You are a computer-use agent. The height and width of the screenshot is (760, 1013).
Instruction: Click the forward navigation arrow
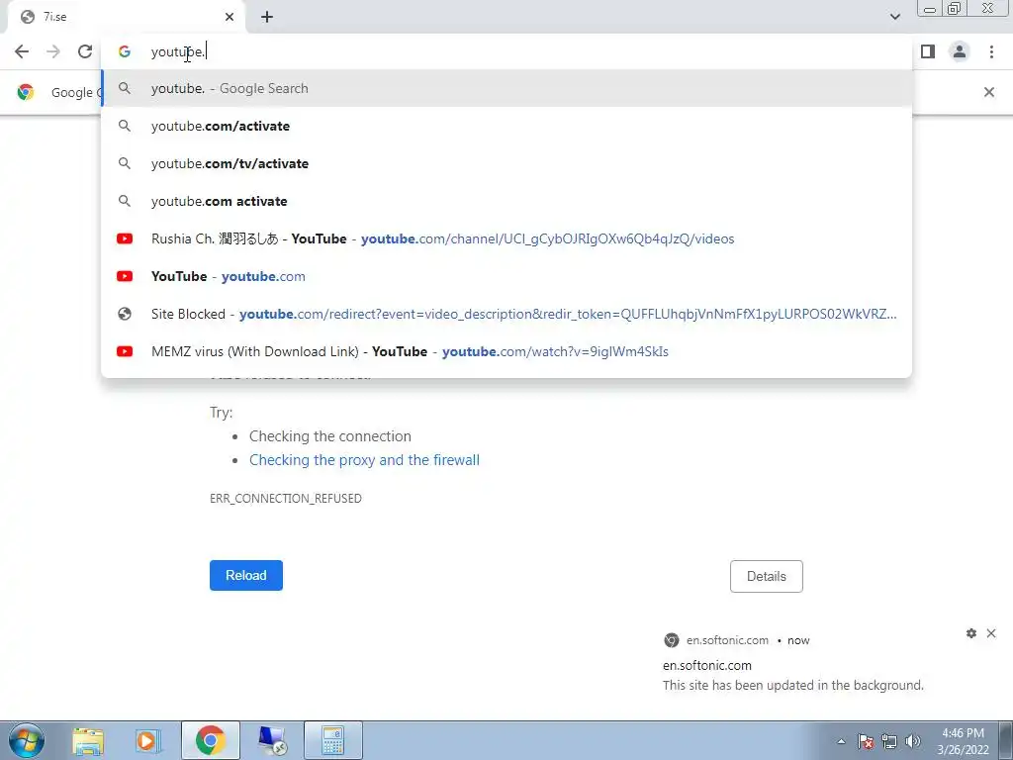(x=53, y=51)
